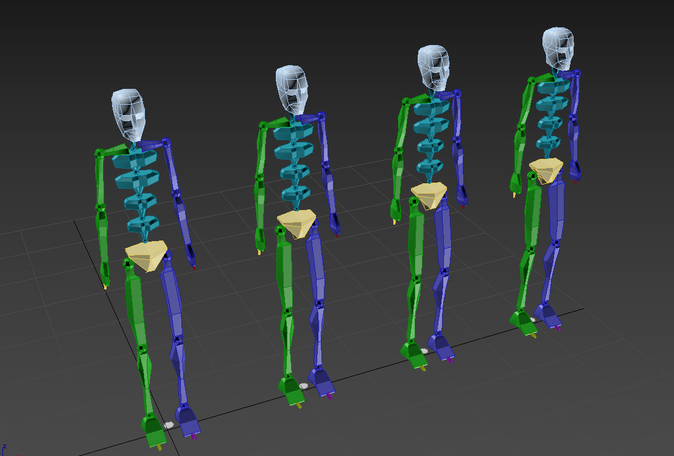Select the head of the rightmost biped
The image size is (674, 456).
(x=558, y=49)
